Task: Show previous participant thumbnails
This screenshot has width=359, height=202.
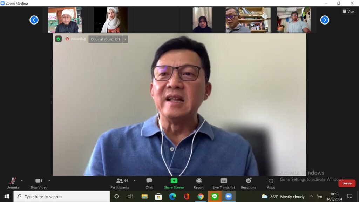Action: click(x=34, y=20)
